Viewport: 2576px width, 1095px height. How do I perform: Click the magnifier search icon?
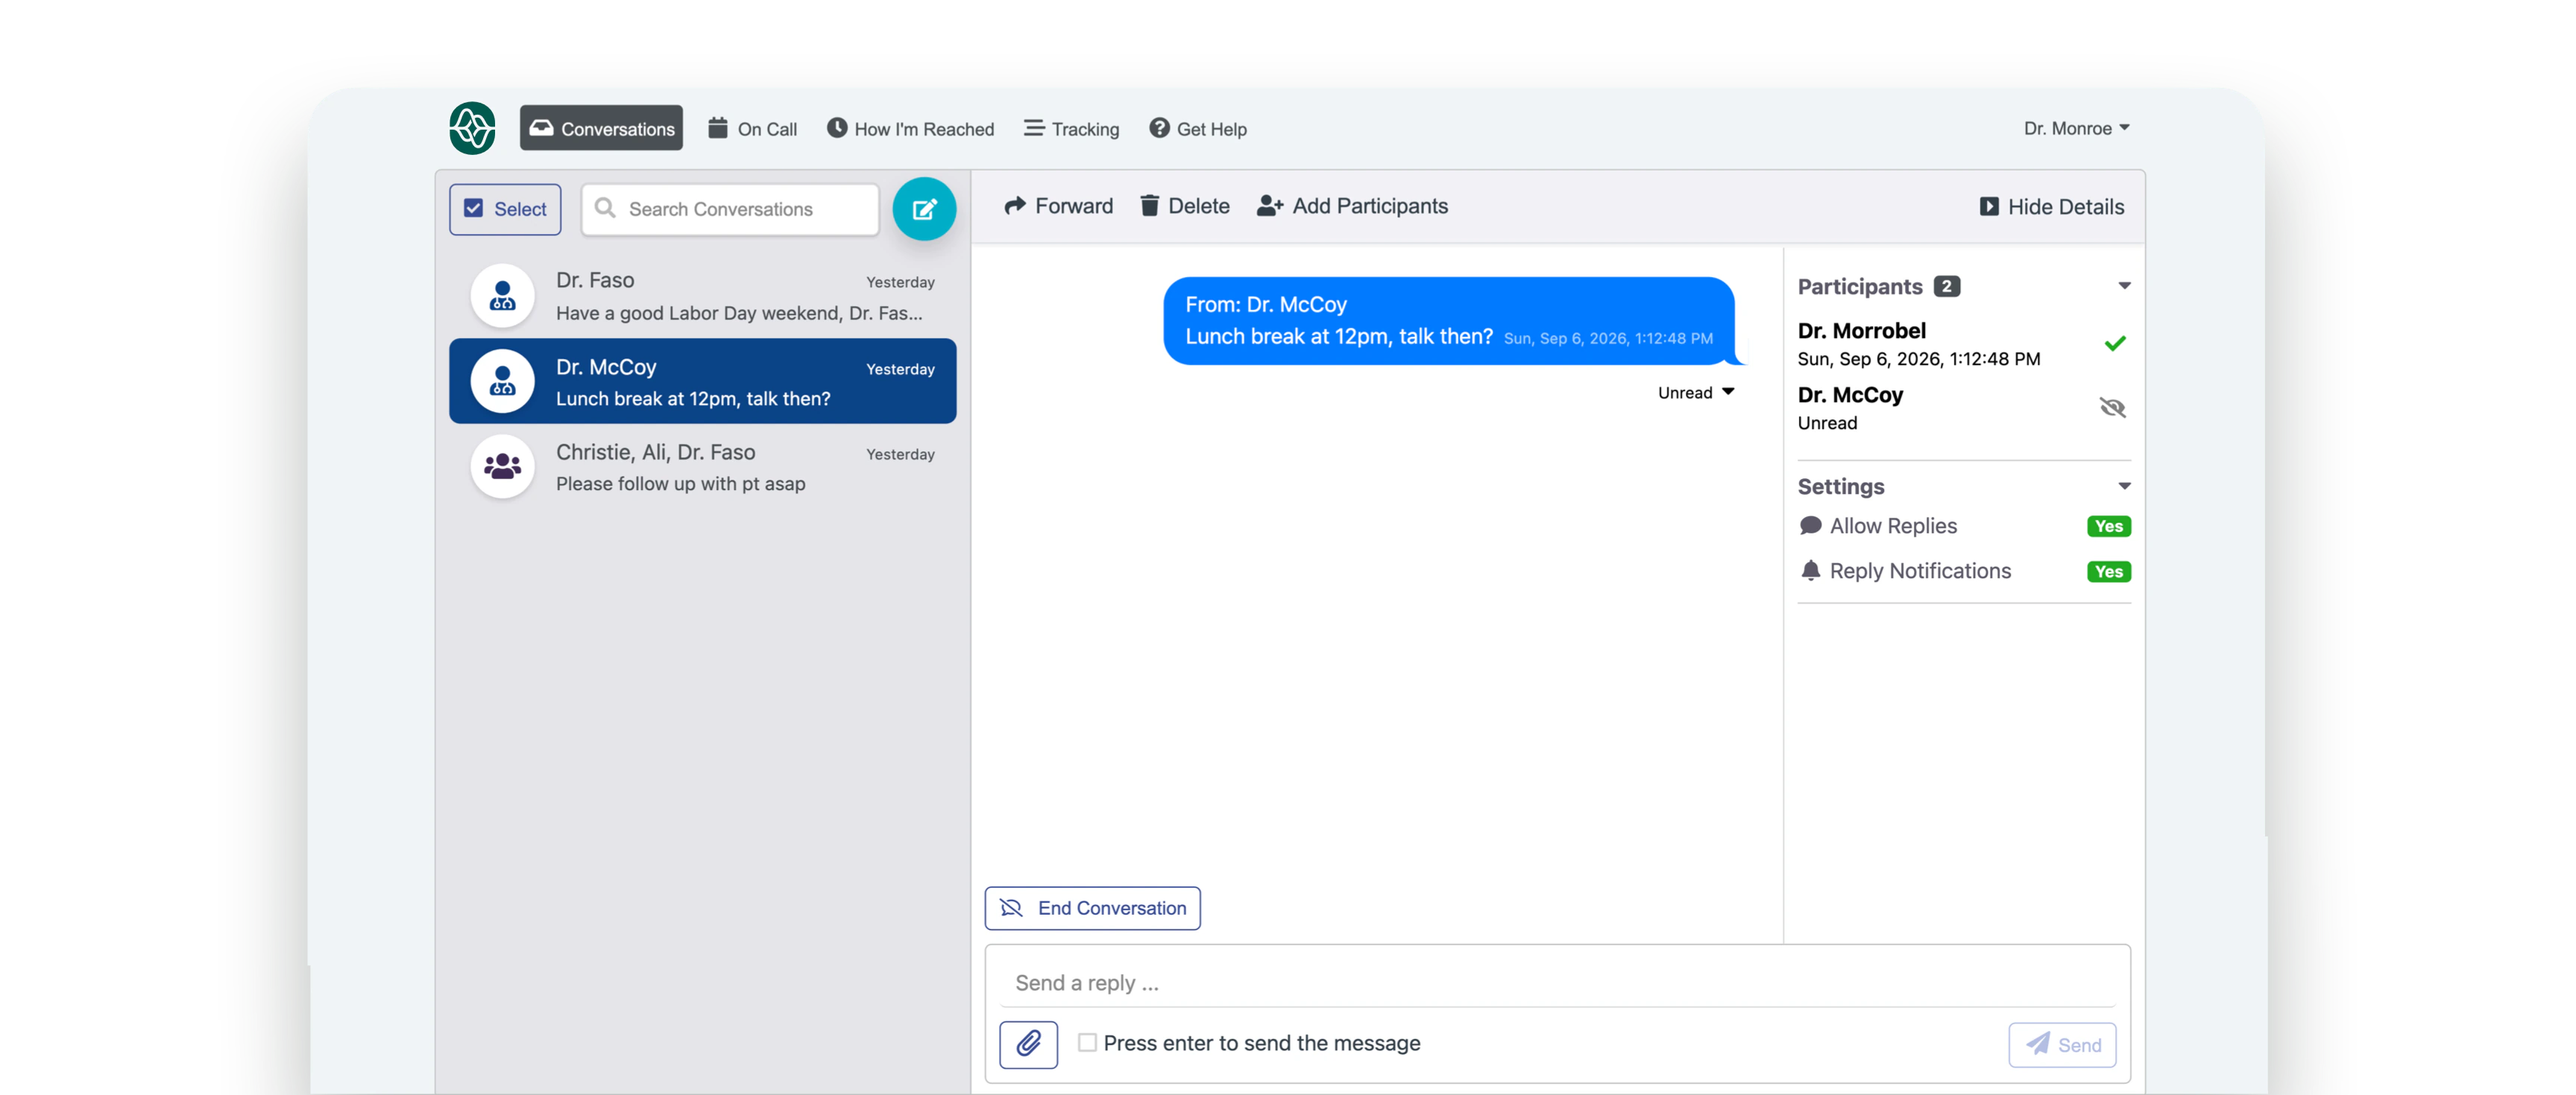(605, 208)
